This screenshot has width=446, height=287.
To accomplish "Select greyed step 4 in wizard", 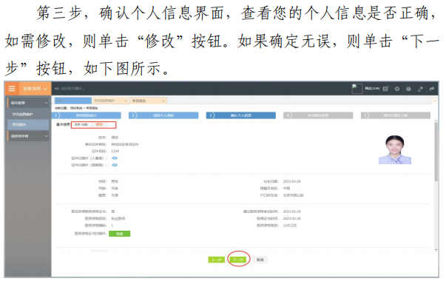I will coord(318,115).
